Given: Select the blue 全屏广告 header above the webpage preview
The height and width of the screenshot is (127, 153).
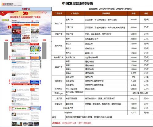Looking at the screenshot, I should coord(26,9).
